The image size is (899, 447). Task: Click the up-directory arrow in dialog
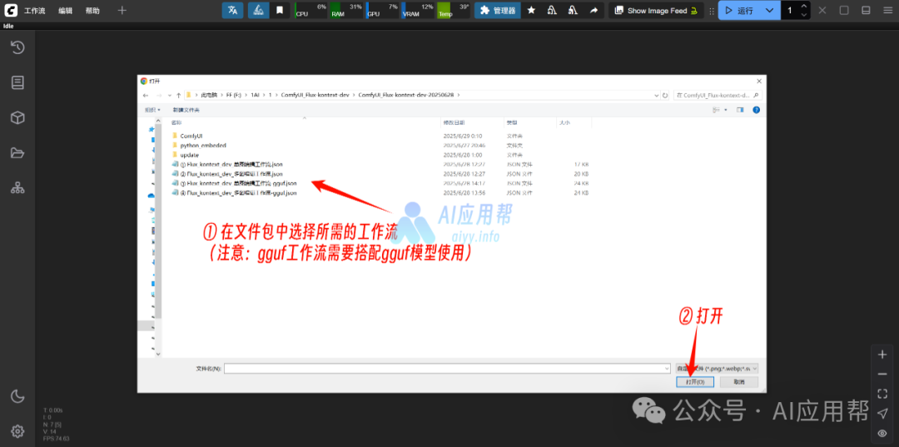[179, 95]
